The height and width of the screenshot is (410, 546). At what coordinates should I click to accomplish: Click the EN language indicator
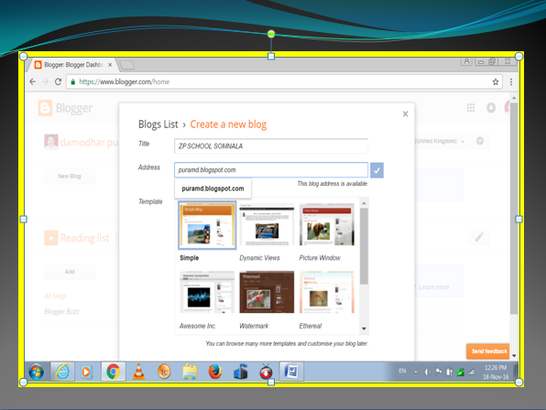(402, 371)
